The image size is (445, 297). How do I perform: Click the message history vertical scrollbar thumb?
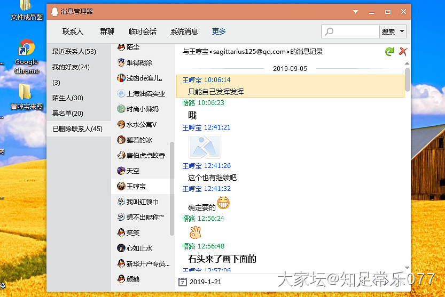click(x=408, y=79)
